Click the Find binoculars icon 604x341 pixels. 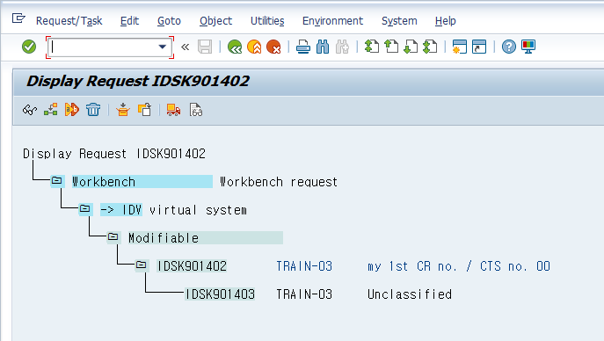(323, 47)
